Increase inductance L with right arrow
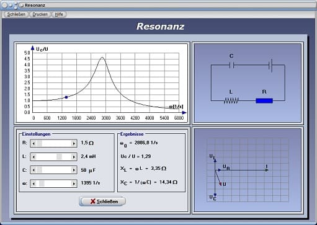Screen dimensions: 317x225 [74, 157]
